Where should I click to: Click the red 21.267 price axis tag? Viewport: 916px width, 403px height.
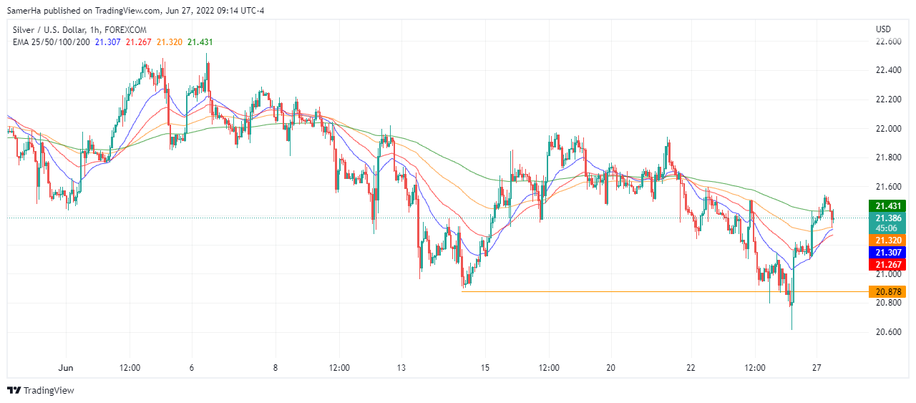pos(886,264)
